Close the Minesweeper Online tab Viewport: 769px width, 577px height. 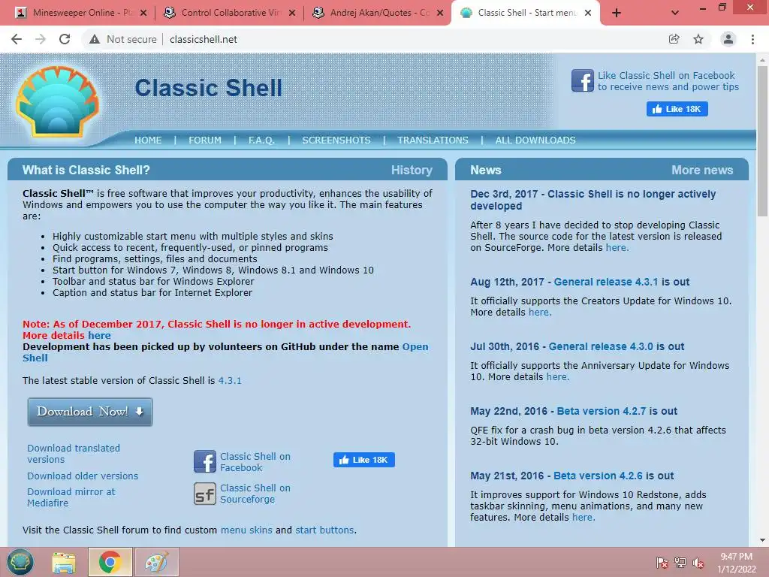[x=143, y=13]
